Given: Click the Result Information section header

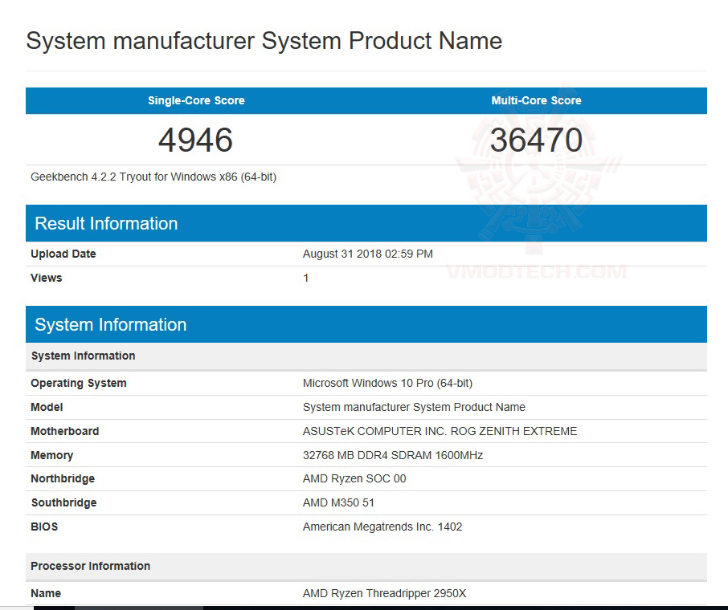Looking at the screenshot, I should pos(366,223).
